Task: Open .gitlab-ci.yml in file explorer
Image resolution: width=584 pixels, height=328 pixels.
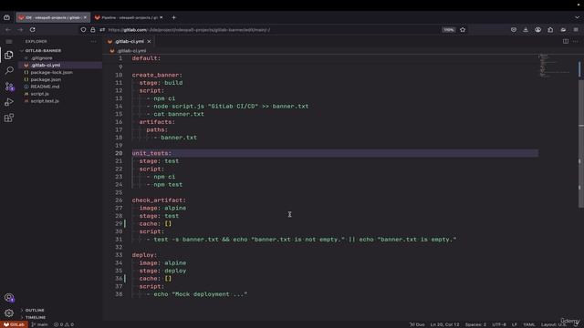Action: (46, 65)
